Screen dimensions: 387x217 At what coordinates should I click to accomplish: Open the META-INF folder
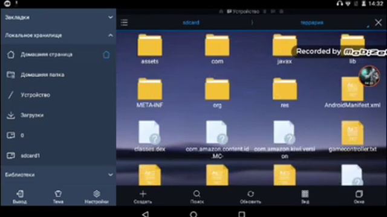(x=150, y=93)
